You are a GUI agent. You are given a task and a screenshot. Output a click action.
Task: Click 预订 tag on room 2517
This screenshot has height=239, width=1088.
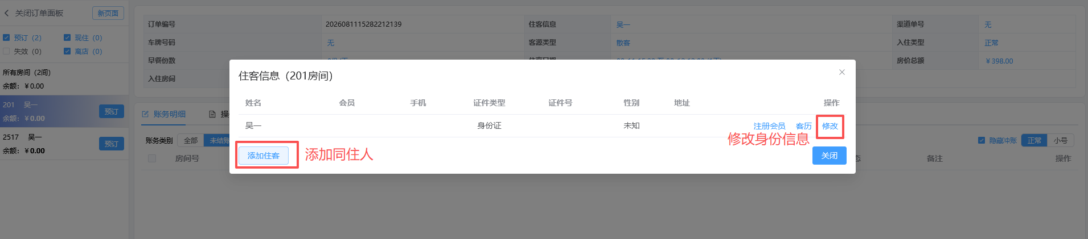pyautogui.click(x=112, y=144)
